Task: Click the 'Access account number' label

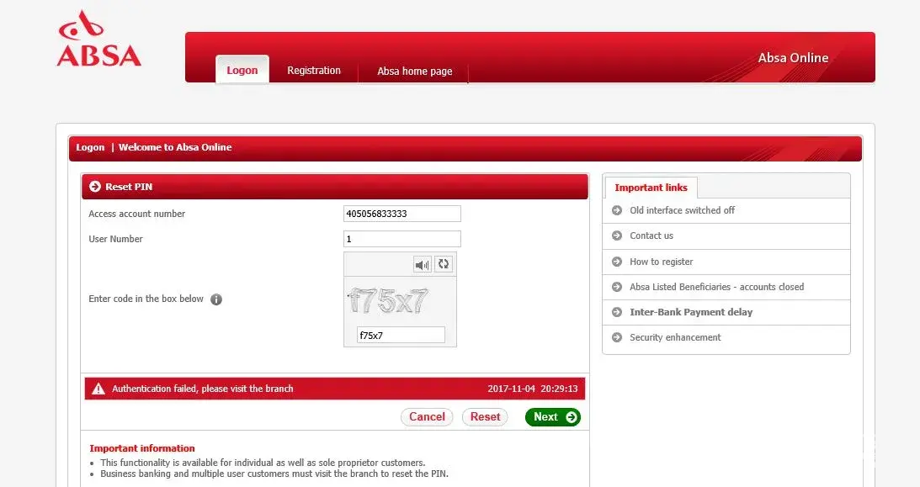Action: point(136,214)
